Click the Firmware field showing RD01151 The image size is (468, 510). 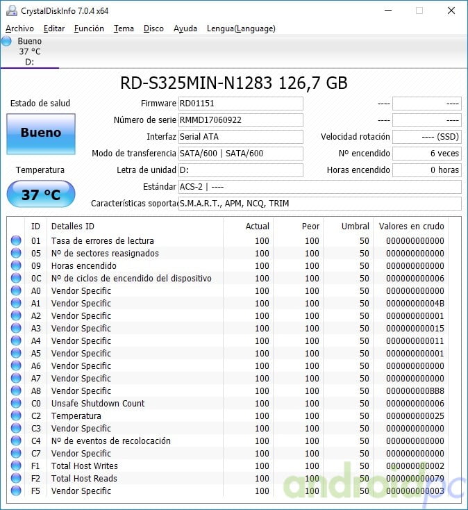point(240,104)
